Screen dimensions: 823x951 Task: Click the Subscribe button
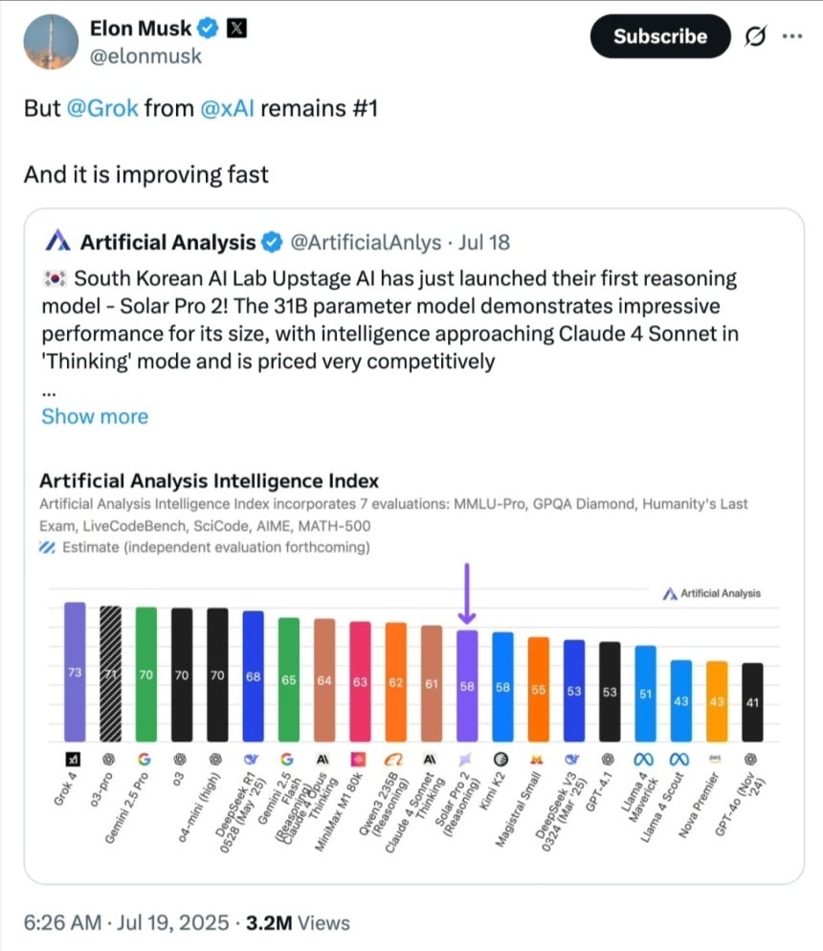point(660,36)
